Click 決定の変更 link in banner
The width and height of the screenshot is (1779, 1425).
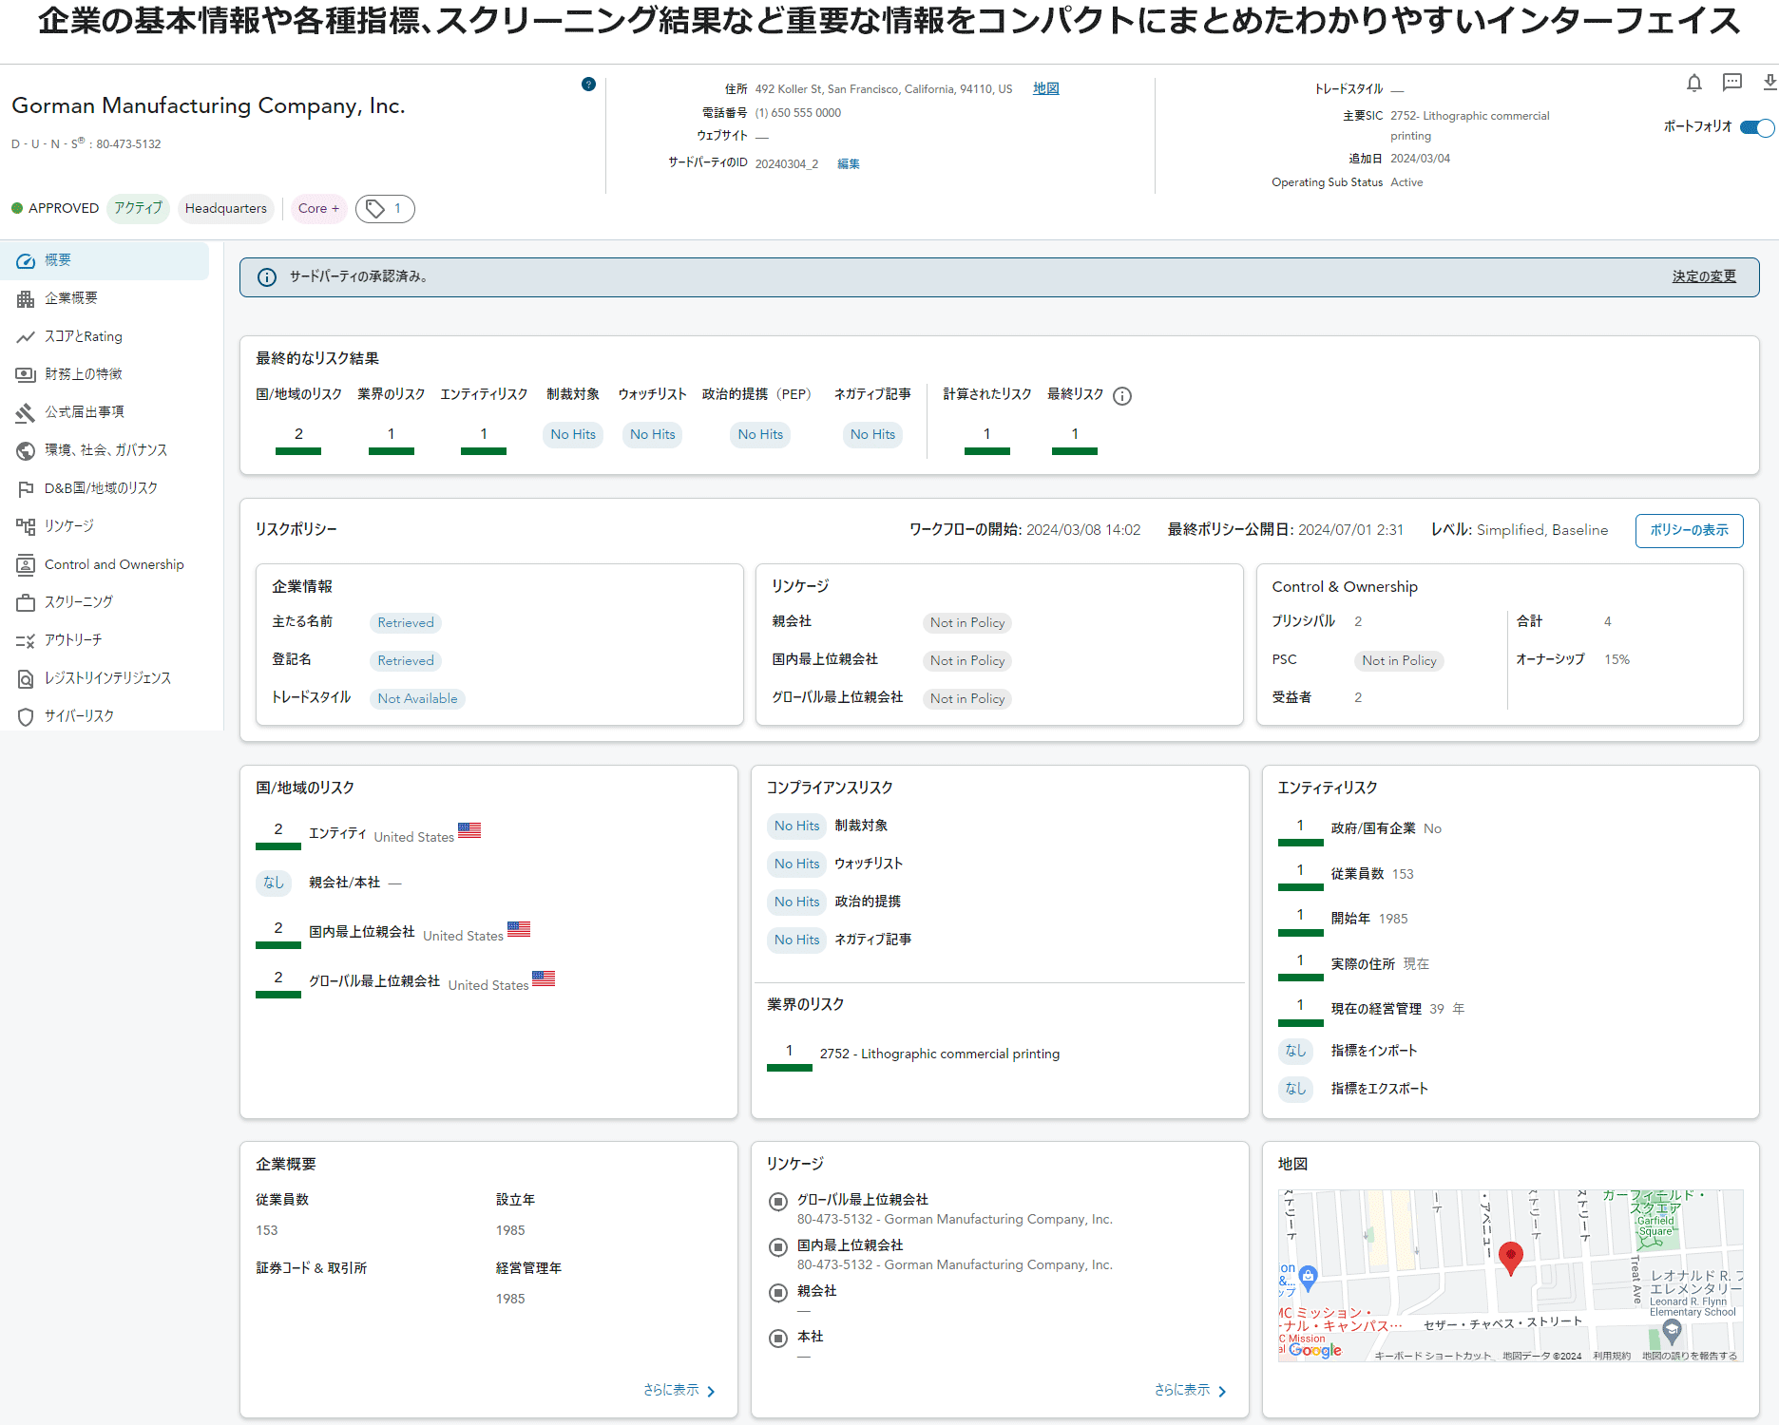(x=1704, y=276)
